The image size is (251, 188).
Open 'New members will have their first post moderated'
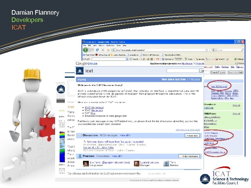pyautogui.click(x=115, y=142)
